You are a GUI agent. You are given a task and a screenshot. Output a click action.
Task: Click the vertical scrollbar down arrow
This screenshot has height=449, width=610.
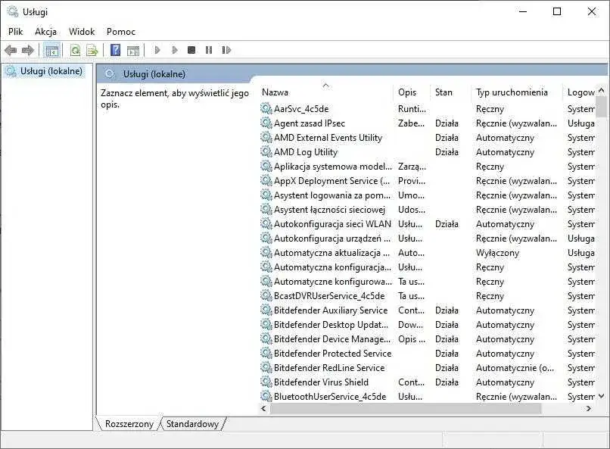pos(601,396)
